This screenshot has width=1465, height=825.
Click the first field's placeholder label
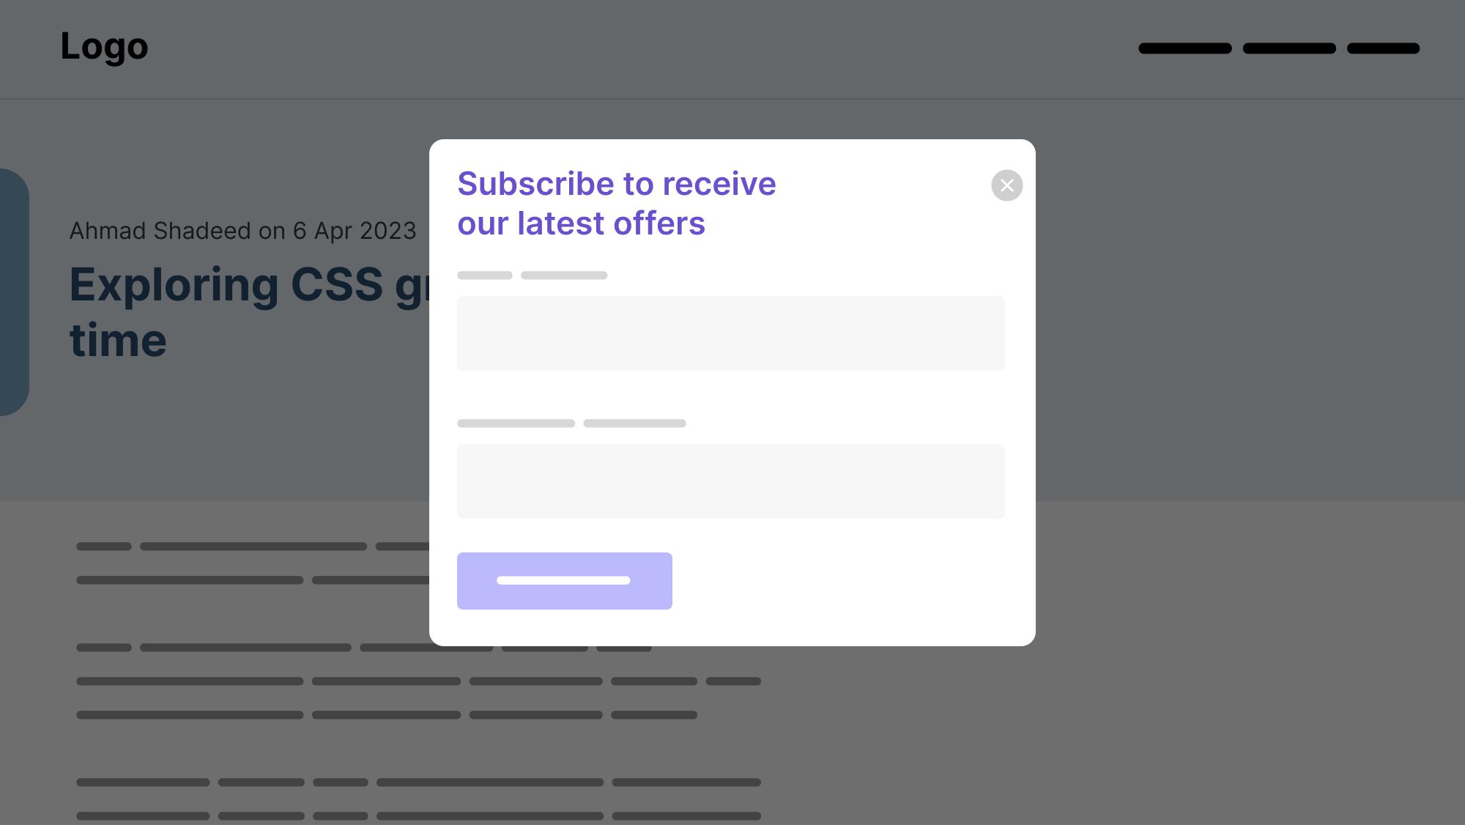point(533,275)
